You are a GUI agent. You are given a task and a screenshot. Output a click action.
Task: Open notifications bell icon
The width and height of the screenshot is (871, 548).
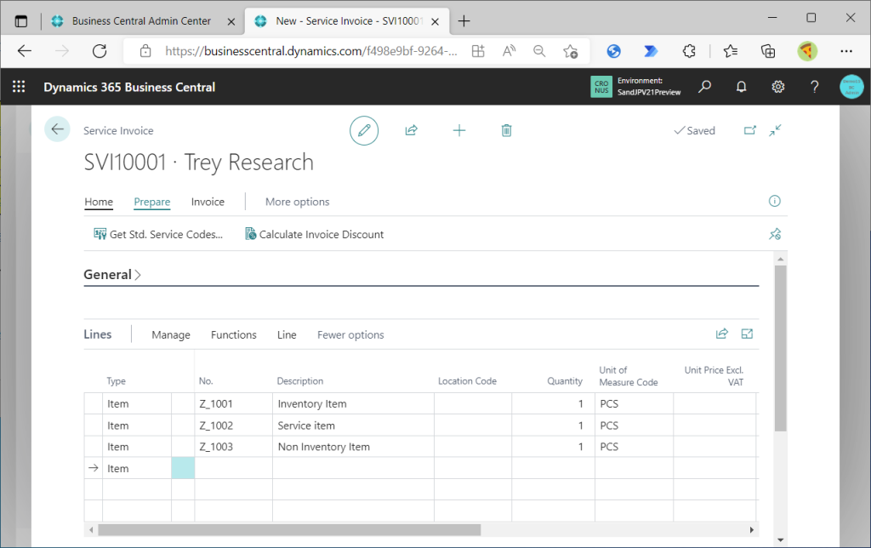741,87
